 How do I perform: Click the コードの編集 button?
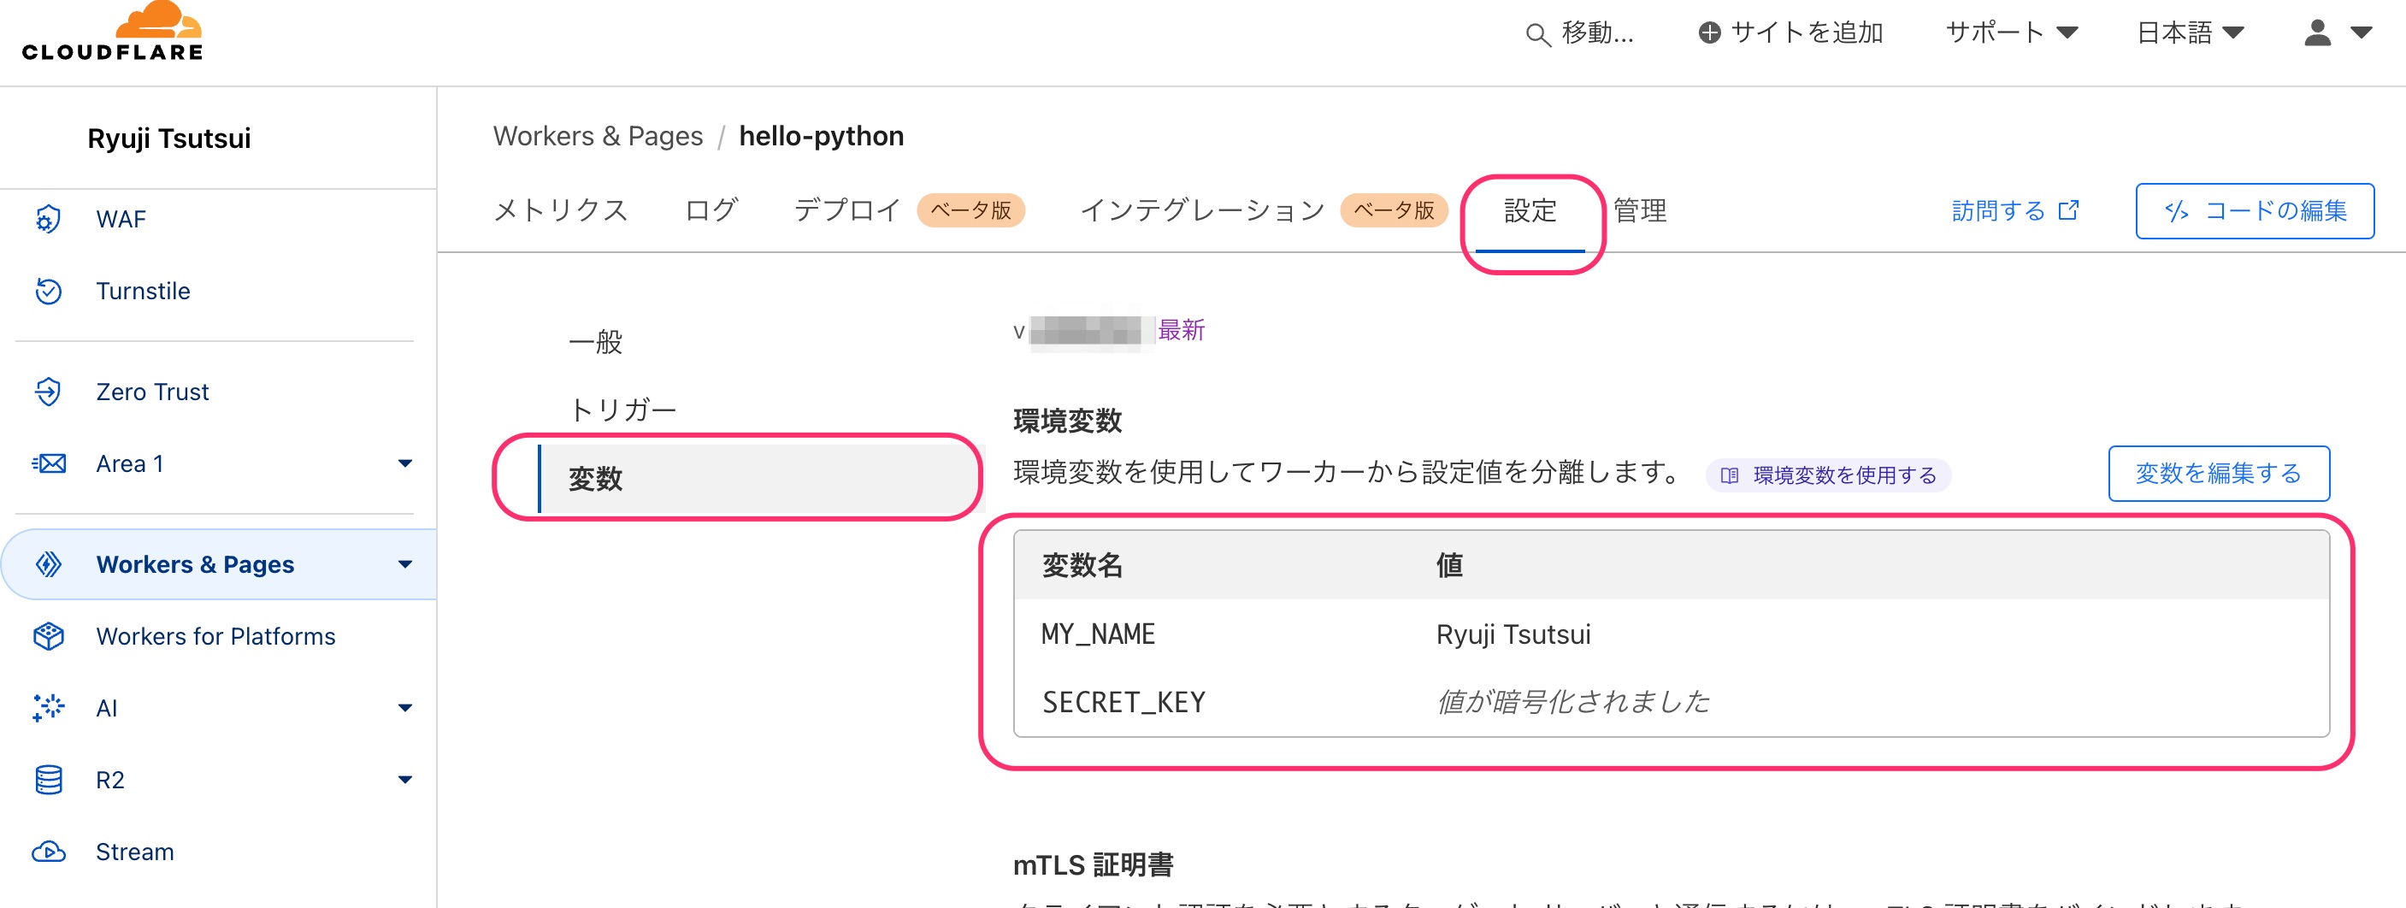pos(2254,211)
